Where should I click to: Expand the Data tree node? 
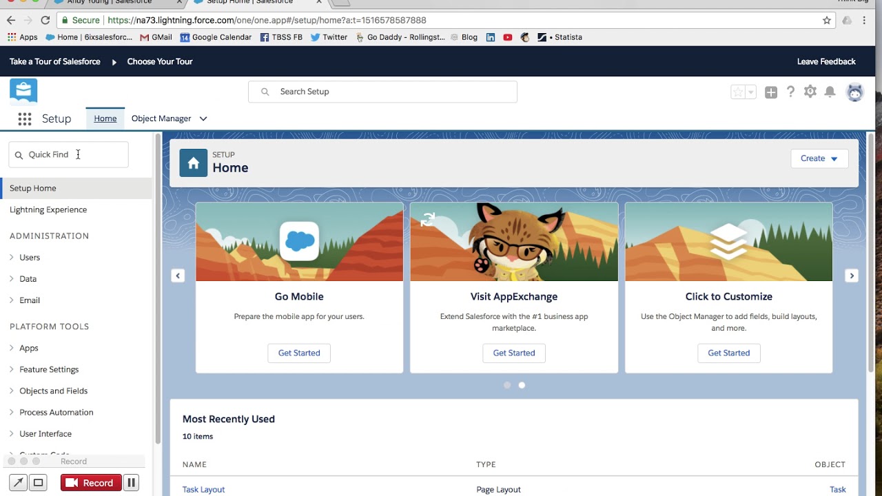(x=12, y=278)
